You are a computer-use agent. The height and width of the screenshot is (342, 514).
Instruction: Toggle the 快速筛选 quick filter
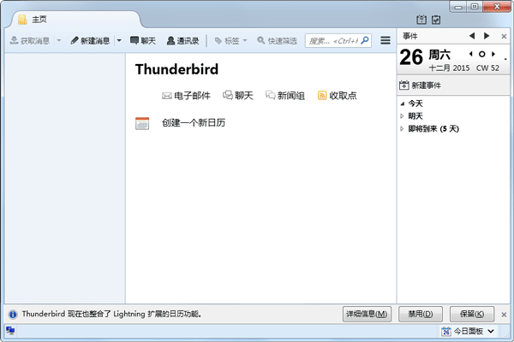click(x=277, y=40)
